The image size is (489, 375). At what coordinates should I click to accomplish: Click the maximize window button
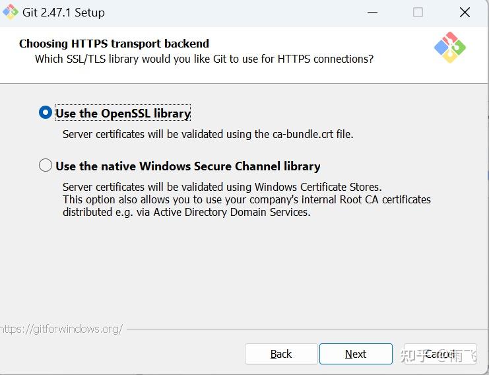pyautogui.click(x=418, y=13)
